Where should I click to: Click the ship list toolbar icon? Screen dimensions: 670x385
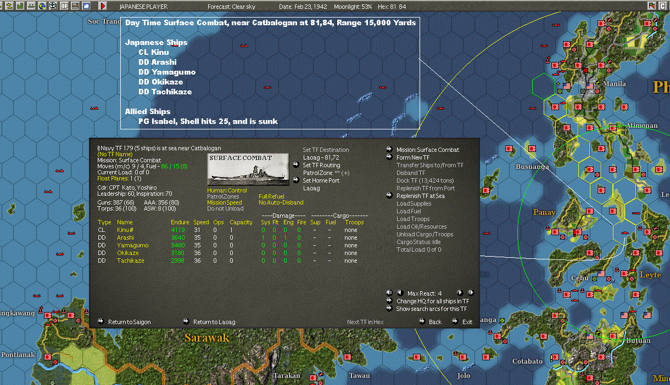pyautogui.click(x=31, y=5)
